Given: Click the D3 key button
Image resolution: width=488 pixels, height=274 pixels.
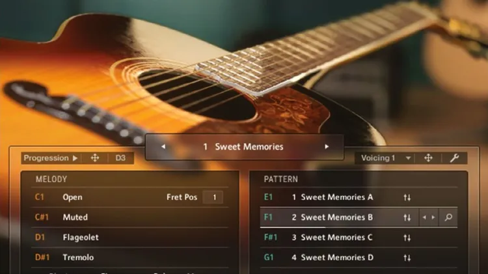Looking at the screenshot, I should coord(120,158).
